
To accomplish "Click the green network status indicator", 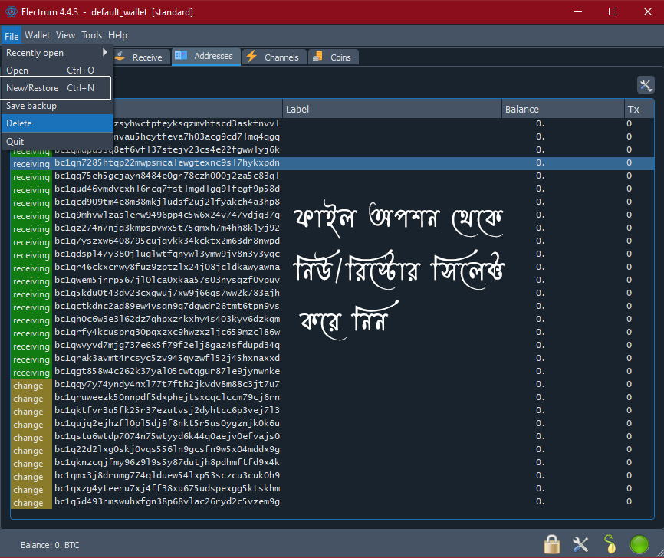I will click(x=639, y=544).
